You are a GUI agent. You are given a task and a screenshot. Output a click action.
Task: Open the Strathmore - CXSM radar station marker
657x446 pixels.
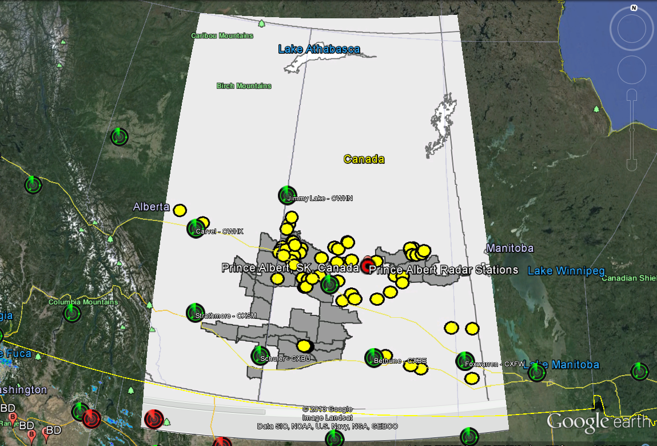[x=196, y=313]
